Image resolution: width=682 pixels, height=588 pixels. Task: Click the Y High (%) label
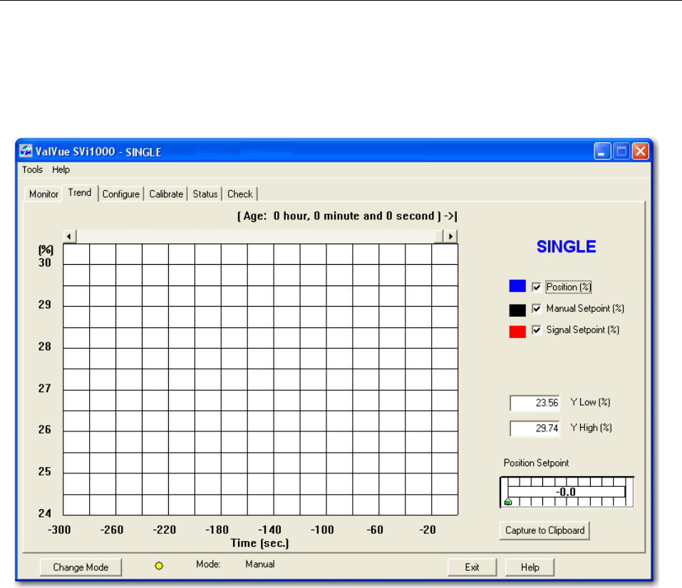591,428
